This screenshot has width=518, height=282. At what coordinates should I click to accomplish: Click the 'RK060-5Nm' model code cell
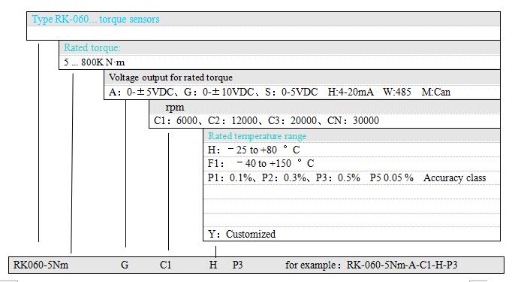(x=41, y=265)
